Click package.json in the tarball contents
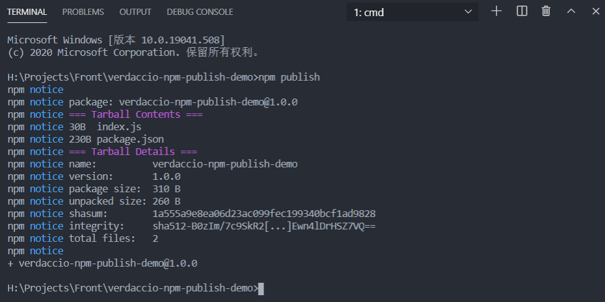 (x=130, y=140)
